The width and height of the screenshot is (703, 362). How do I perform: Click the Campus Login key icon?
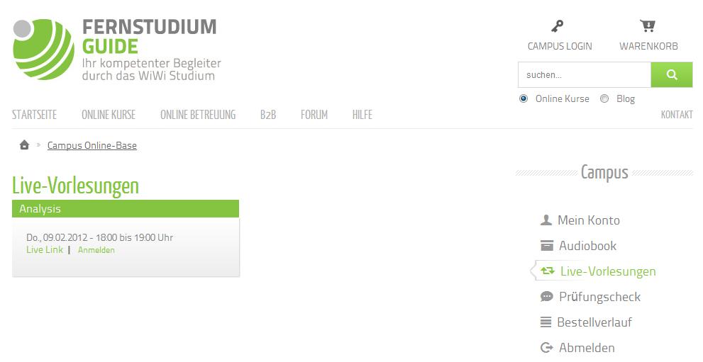point(558,26)
